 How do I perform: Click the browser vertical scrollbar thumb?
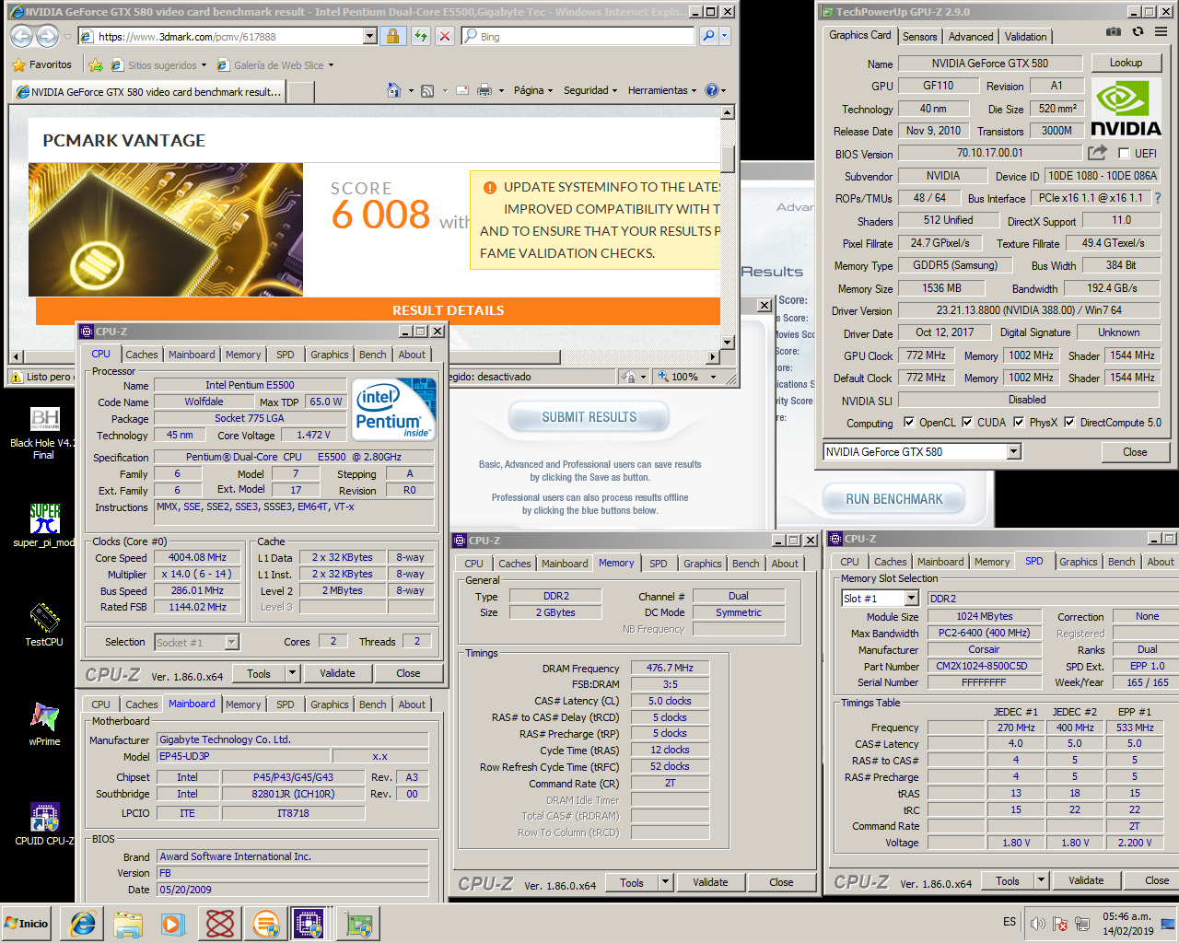click(x=728, y=159)
